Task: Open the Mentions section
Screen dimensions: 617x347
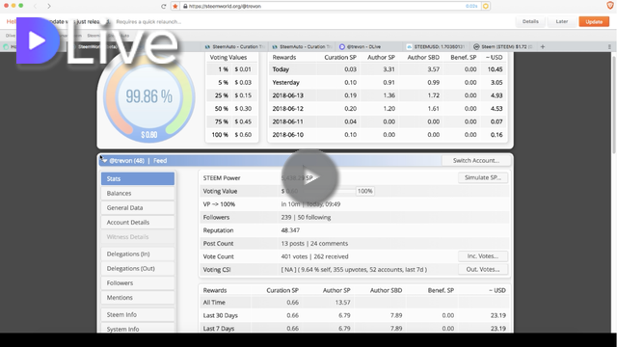Action: [x=138, y=298]
